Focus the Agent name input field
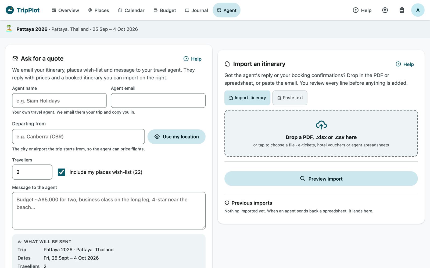This screenshot has height=268, width=430. point(59,100)
